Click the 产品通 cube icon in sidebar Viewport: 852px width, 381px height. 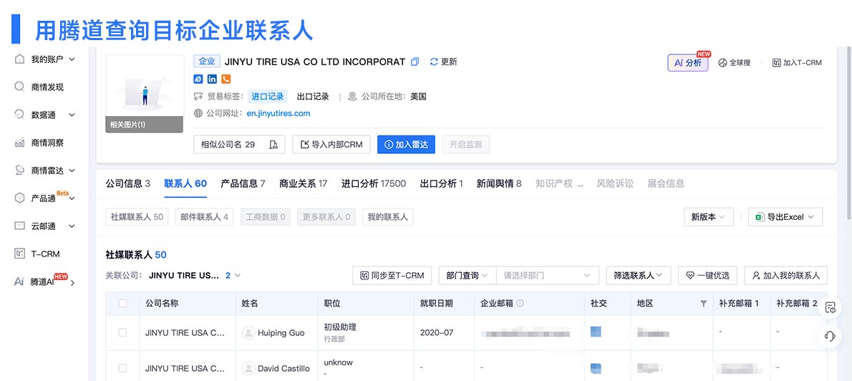tap(19, 198)
